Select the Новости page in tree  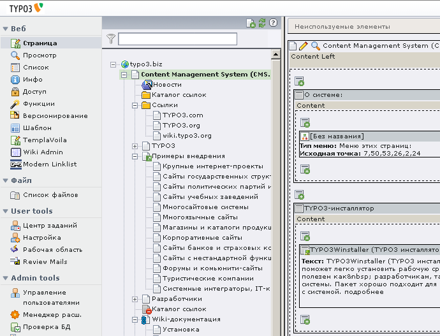pyautogui.click(x=167, y=84)
